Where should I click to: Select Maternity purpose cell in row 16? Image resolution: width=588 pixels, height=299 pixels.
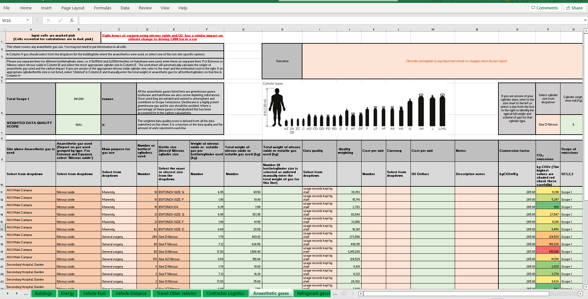click(x=119, y=228)
